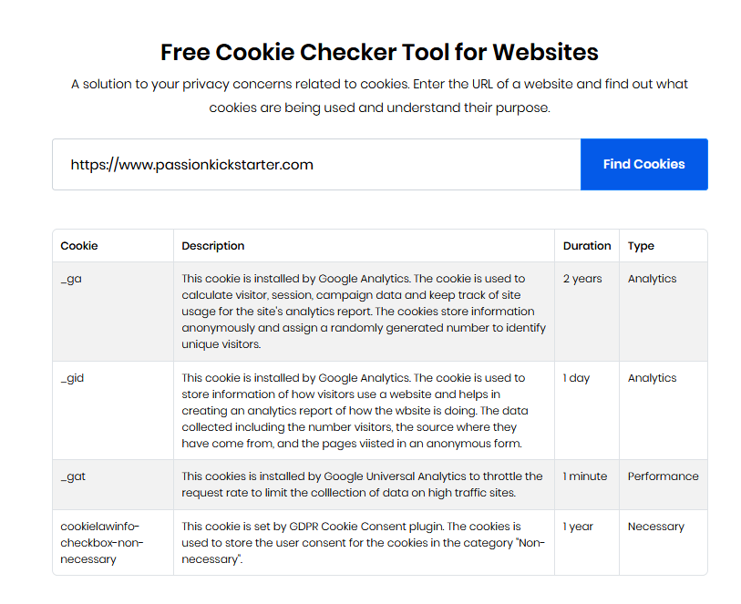Image resolution: width=741 pixels, height=604 pixels.
Task: Click the Find Cookies button
Action: (643, 164)
